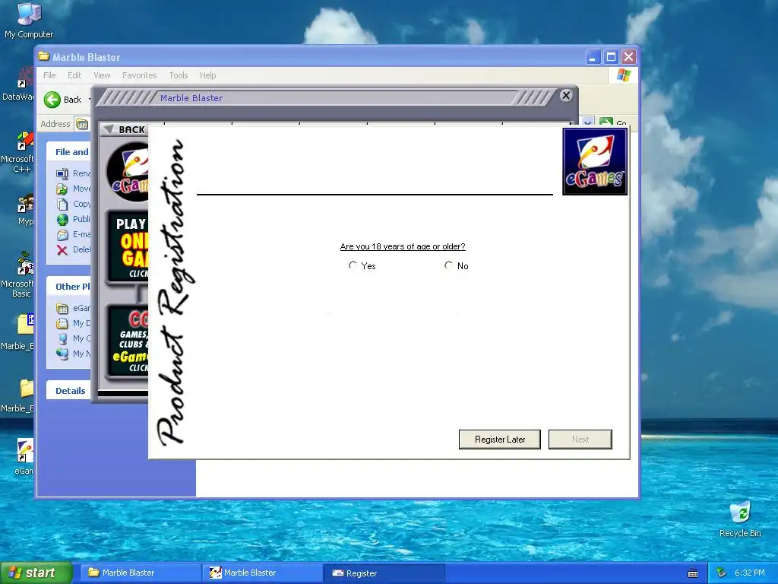Click the File and Folder Tasks header
778x584 pixels.
[69, 152]
